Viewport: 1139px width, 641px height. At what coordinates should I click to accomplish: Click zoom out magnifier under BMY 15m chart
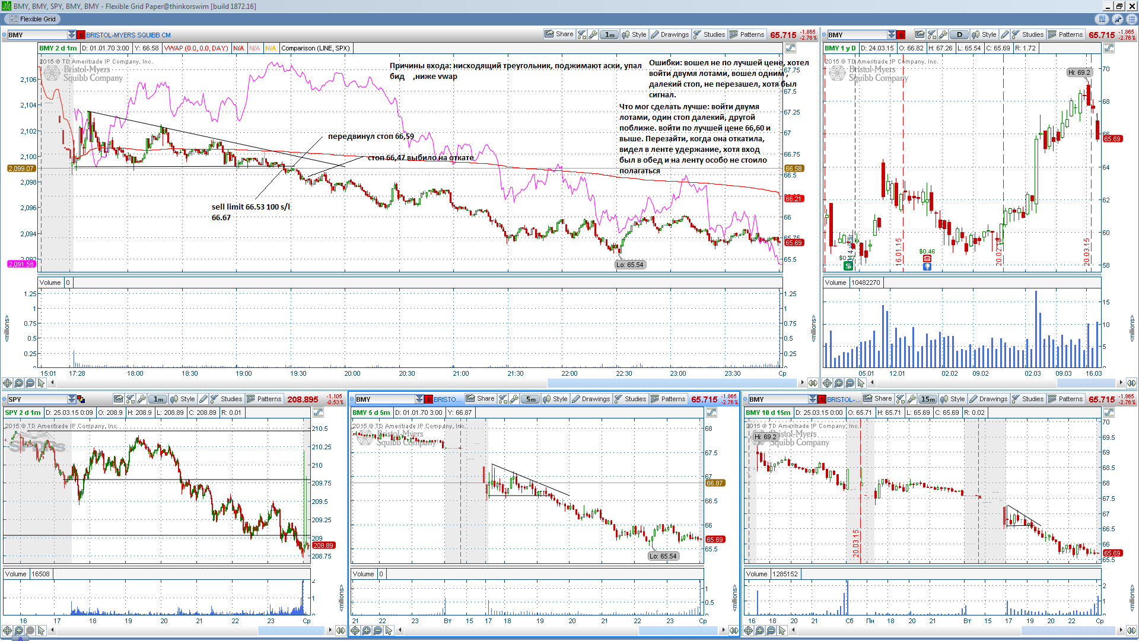(771, 630)
